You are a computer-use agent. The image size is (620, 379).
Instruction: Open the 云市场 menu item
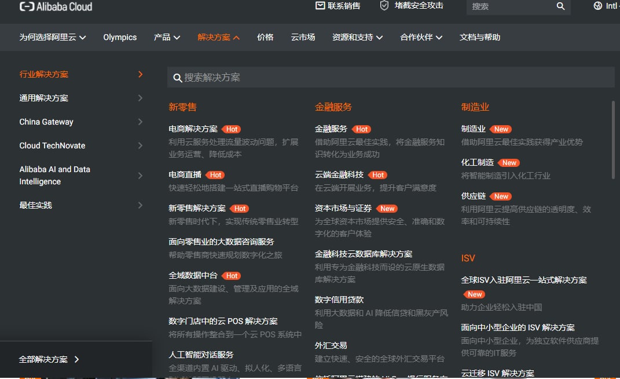pos(303,37)
